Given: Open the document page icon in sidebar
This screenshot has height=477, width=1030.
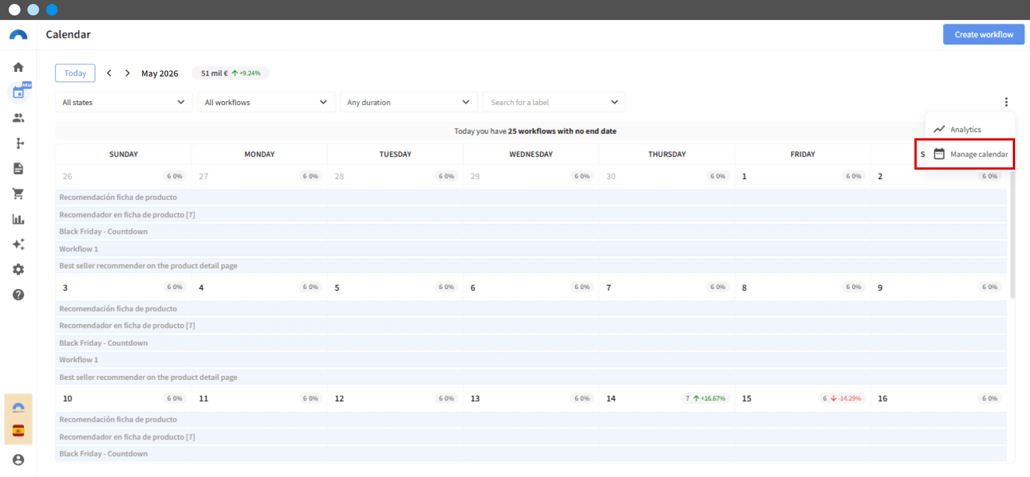Looking at the screenshot, I should pos(18,169).
